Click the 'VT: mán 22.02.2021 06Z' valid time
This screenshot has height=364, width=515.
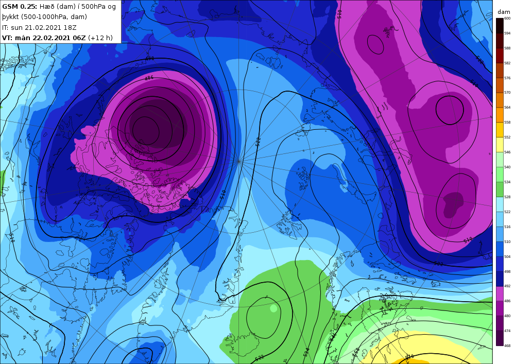tap(44, 38)
